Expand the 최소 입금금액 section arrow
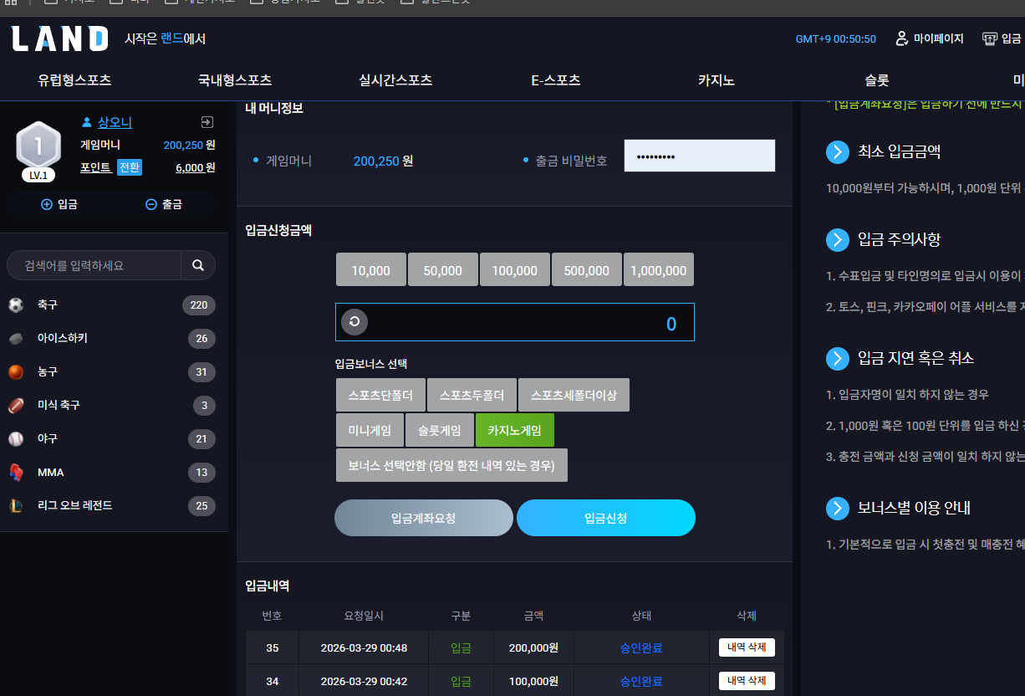 click(x=838, y=152)
